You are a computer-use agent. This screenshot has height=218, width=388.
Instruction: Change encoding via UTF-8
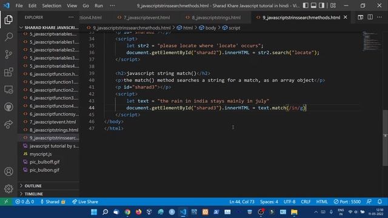click(289, 202)
